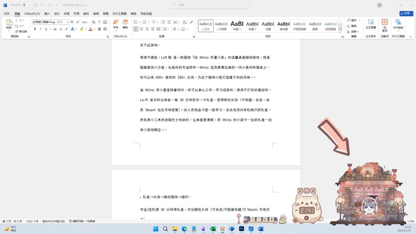Pause the cat pomodoro timer
The width and height of the screenshot is (416, 234).
click(307, 218)
